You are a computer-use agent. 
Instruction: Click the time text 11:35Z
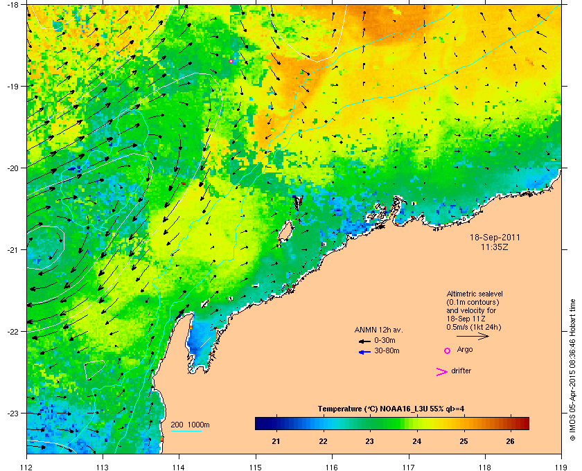click(495, 247)
